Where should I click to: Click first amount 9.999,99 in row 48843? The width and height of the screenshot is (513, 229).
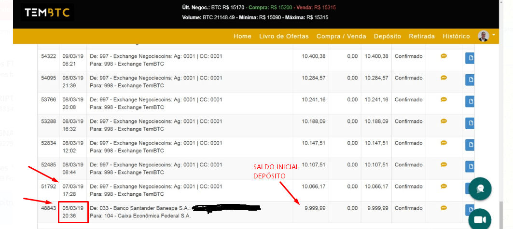[315, 208]
